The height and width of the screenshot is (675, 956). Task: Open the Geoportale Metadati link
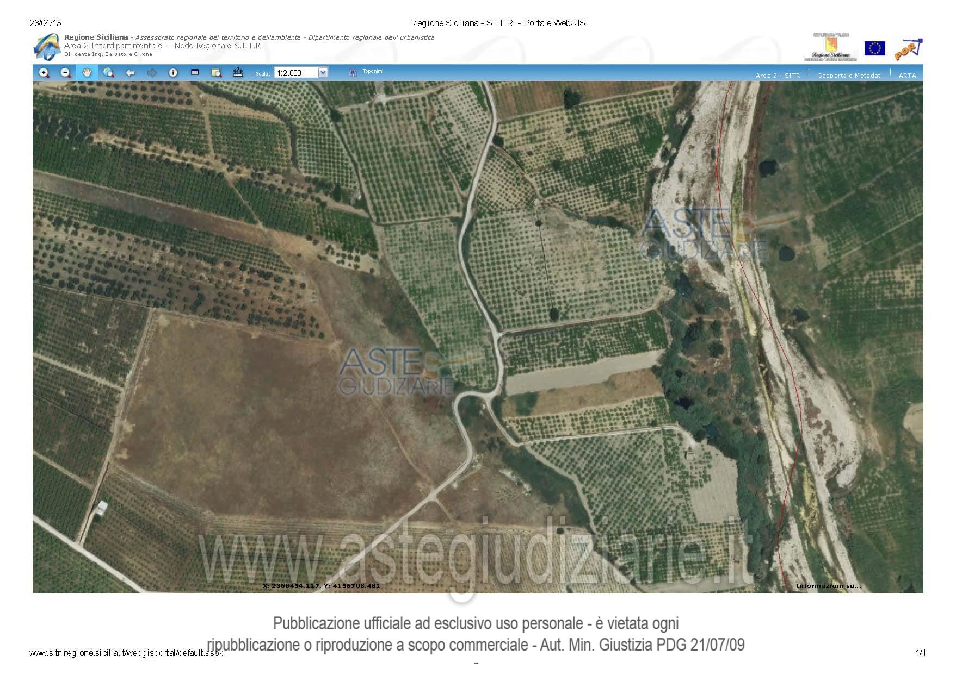[849, 76]
